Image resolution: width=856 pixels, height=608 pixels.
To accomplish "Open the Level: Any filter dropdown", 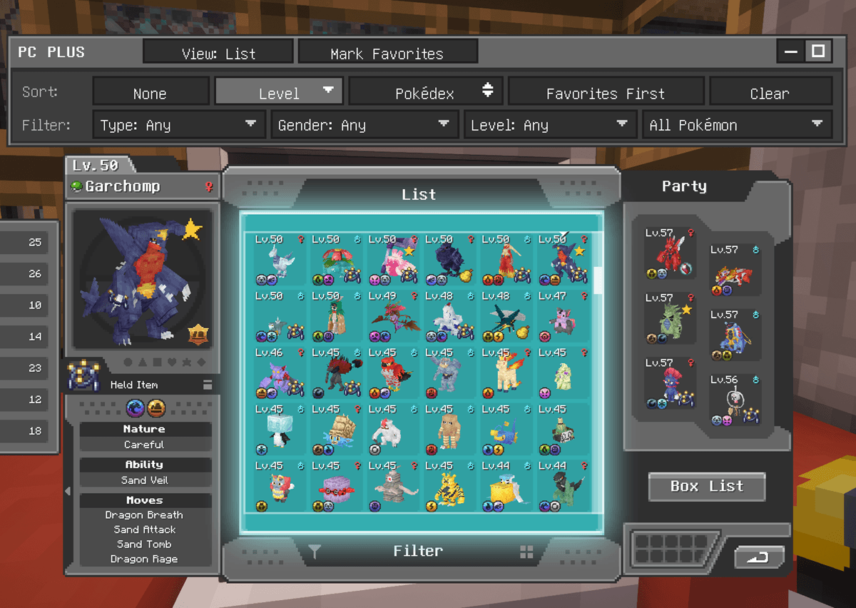I will point(549,125).
